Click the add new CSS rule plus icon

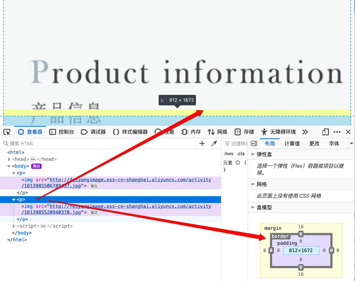(x=202, y=143)
